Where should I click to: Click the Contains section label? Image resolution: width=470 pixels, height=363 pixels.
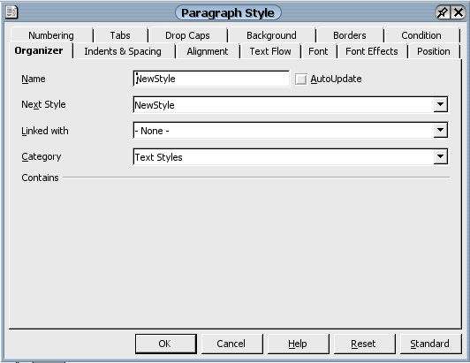40,178
